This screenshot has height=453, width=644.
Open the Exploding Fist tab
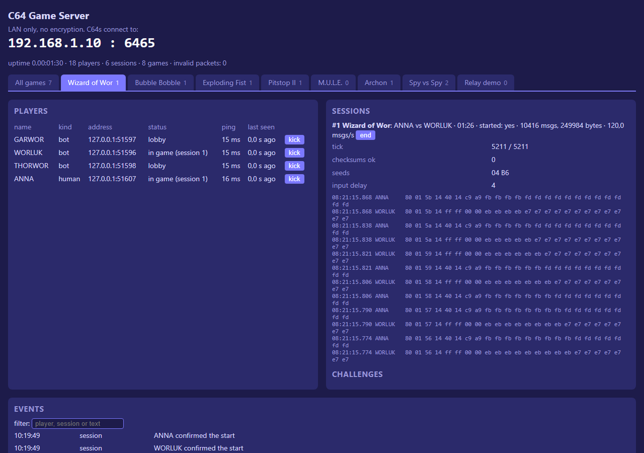pyautogui.click(x=228, y=83)
